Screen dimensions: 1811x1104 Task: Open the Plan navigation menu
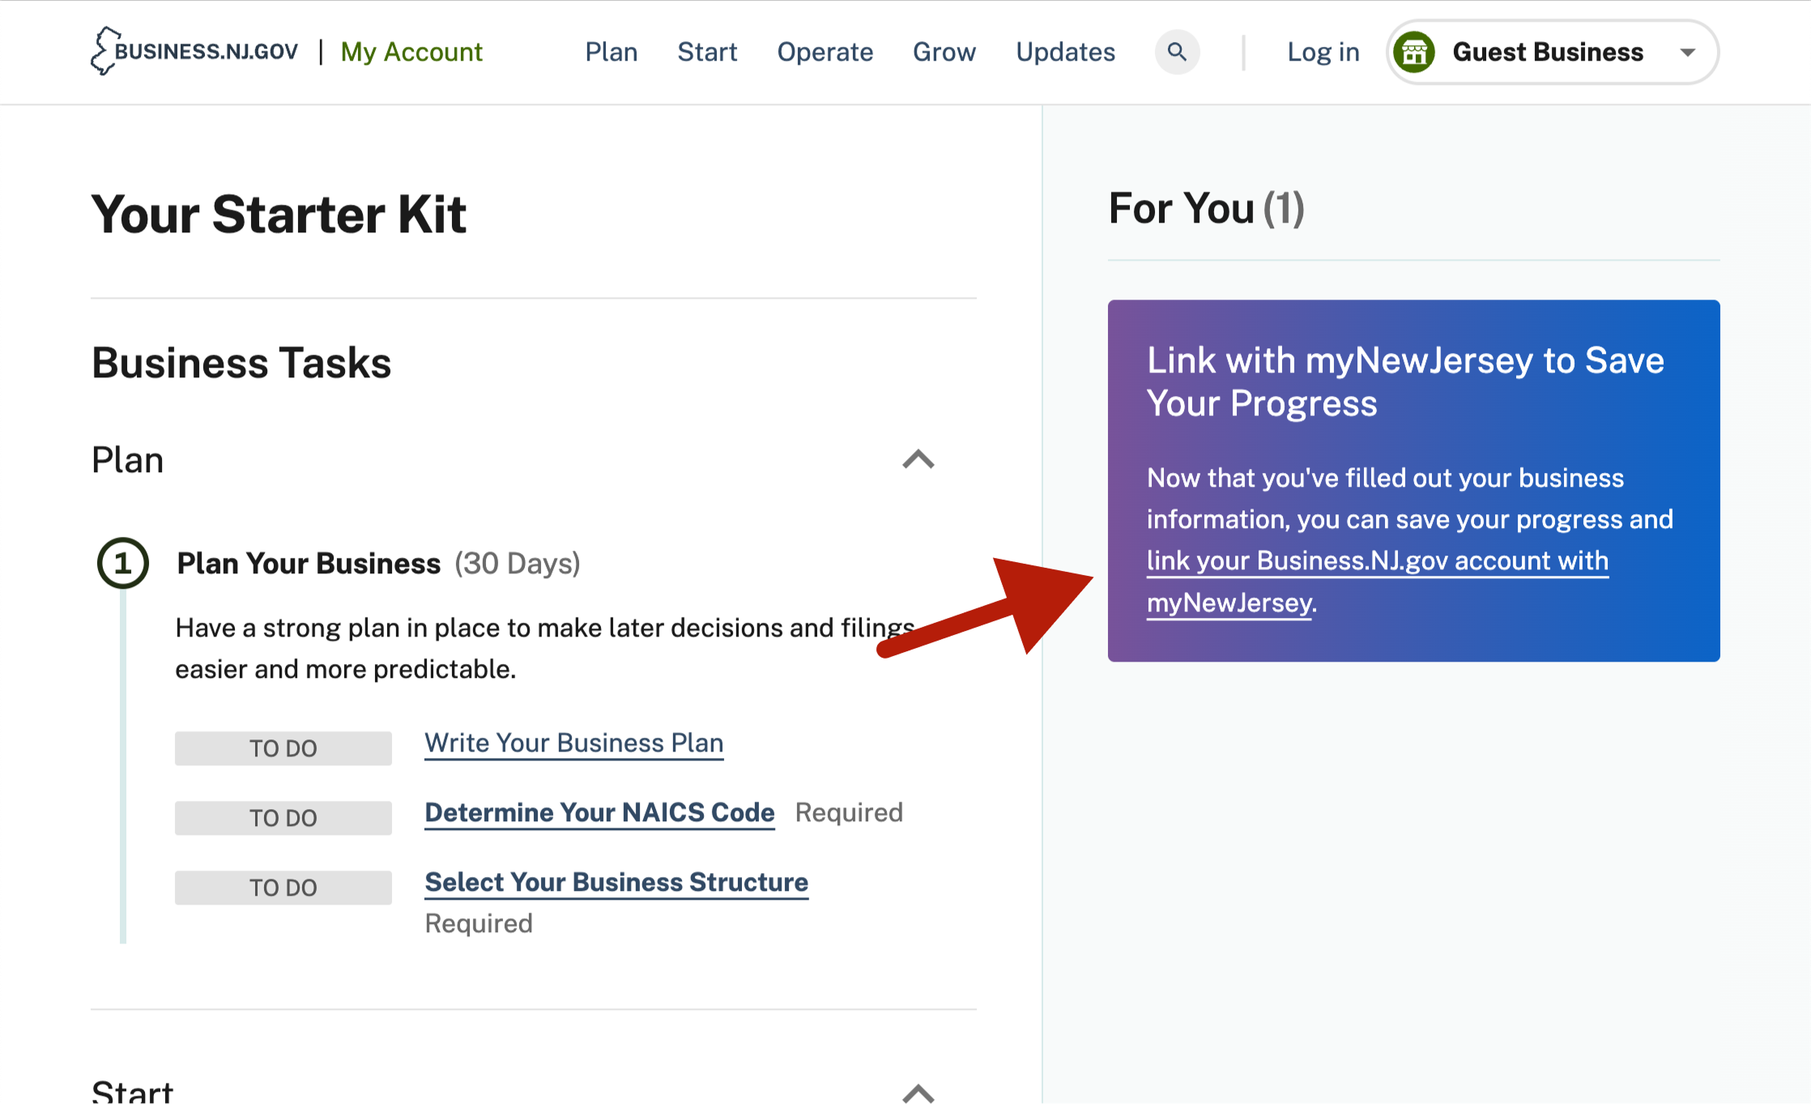611,52
